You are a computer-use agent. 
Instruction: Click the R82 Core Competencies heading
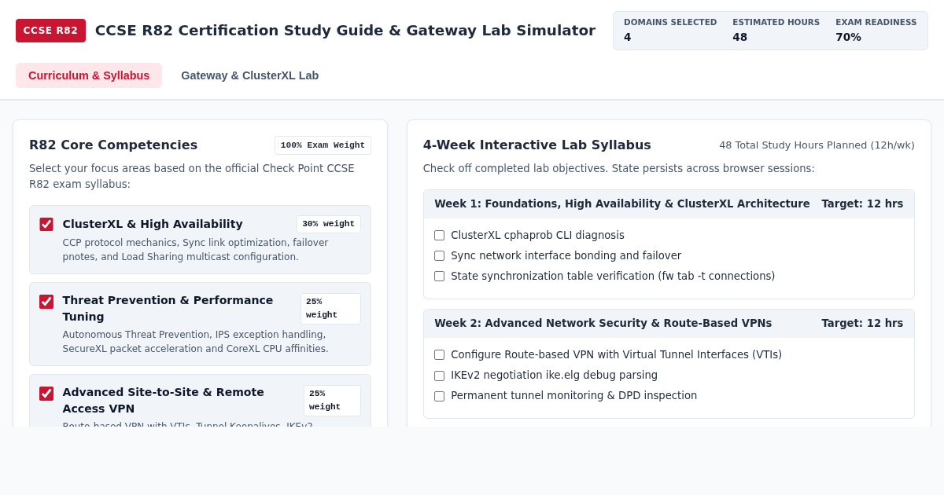coord(113,145)
